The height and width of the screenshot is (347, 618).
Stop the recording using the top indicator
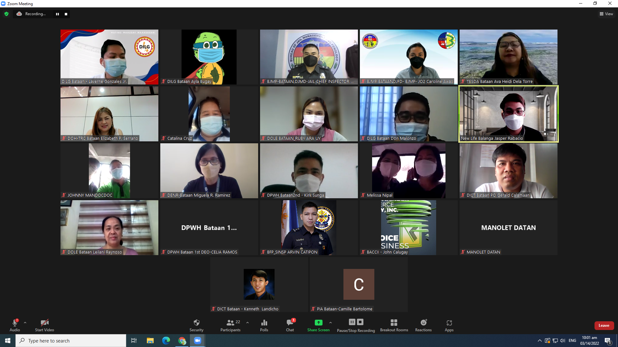[x=66, y=14]
